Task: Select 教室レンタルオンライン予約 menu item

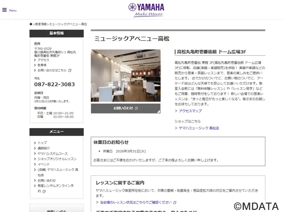Action: tap(56, 188)
